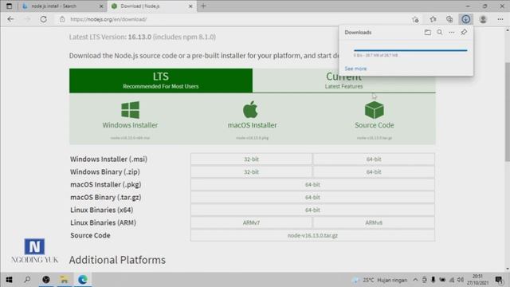This screenshot has height=287, width=510.
Task: Close the 'Download | Node.js' tab
Action: point(190,6)
